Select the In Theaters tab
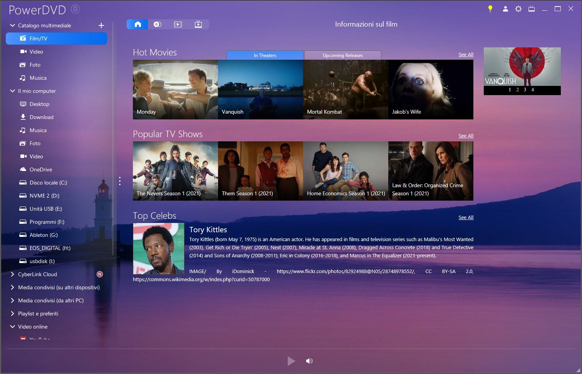This screenshot has width=582, height=374. [265, 55]
